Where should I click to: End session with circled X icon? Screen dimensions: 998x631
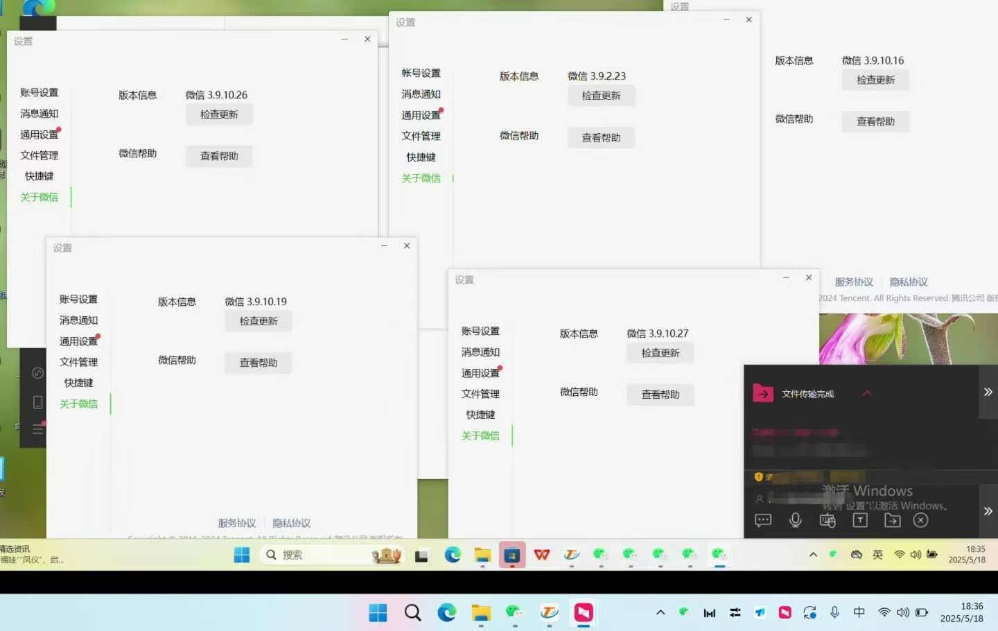(x=920, y=520)
